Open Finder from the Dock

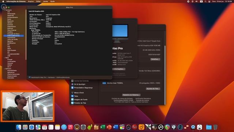coord(19,127)
